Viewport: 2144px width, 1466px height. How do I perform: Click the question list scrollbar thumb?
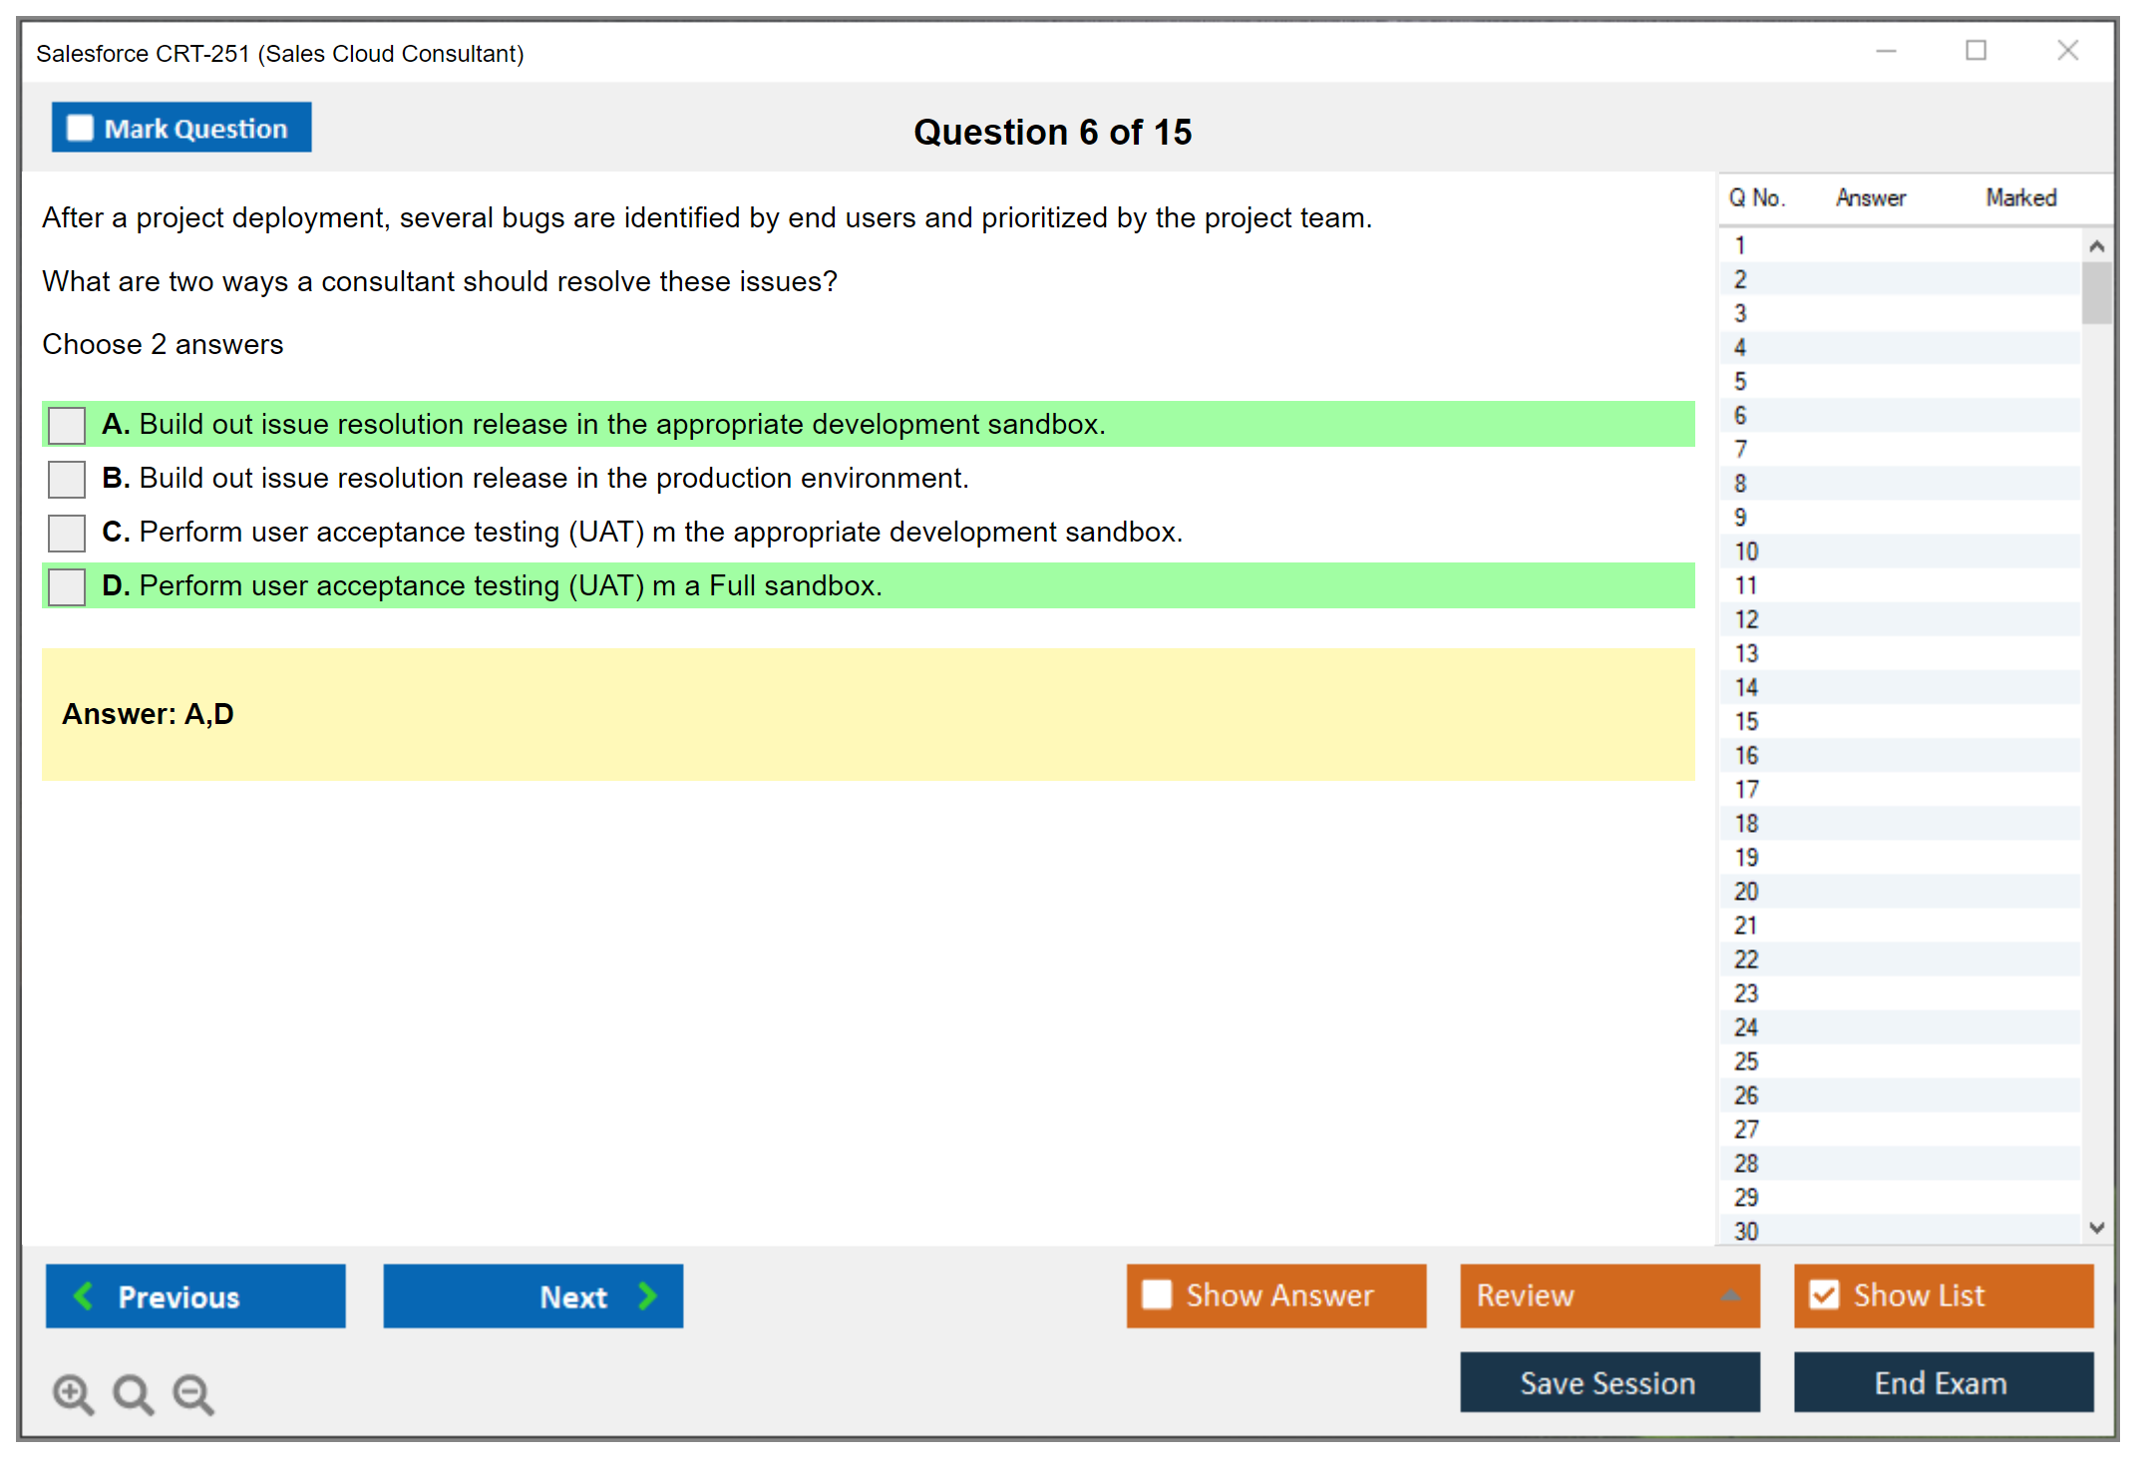click(2096, 292)
